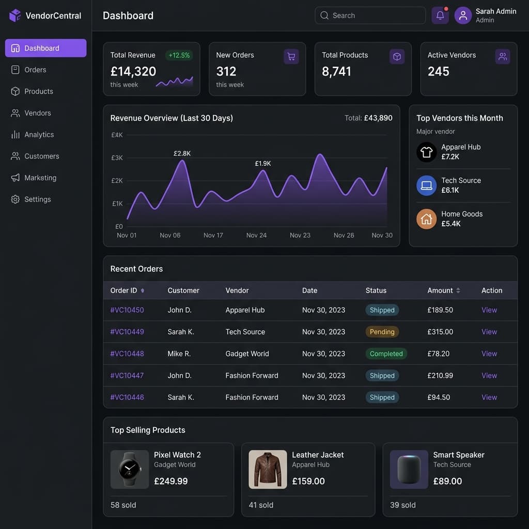Click the Customer column header
Image resolution: width=529 pixels, height=529 pixels.
click(183, 290)
